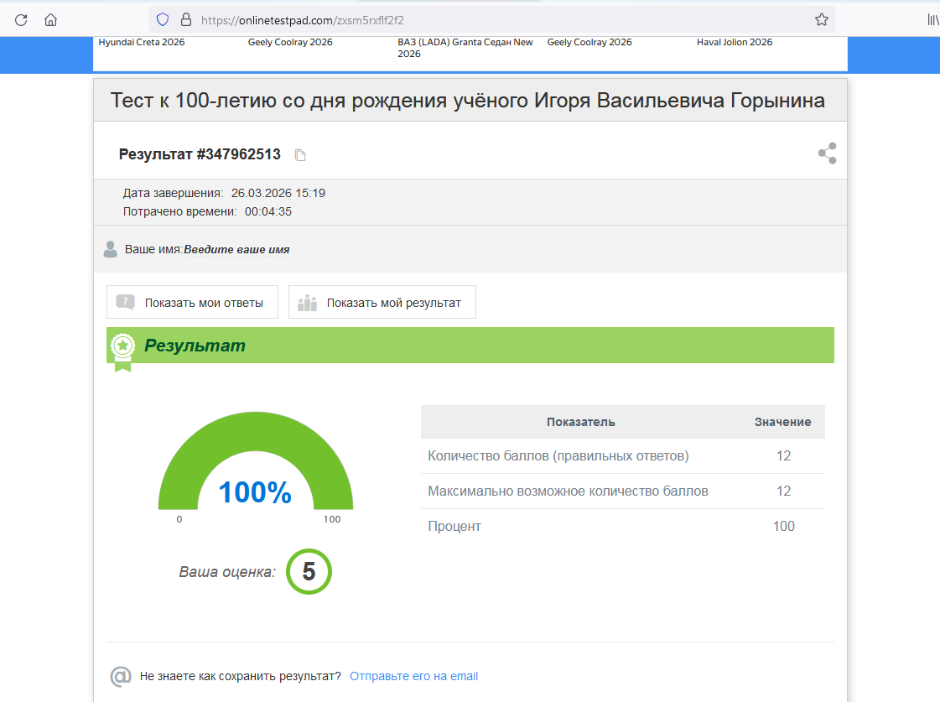
Task: Open the ВАЗ (LADA) Granta Седан ad
Action: [x=465, y=47]
